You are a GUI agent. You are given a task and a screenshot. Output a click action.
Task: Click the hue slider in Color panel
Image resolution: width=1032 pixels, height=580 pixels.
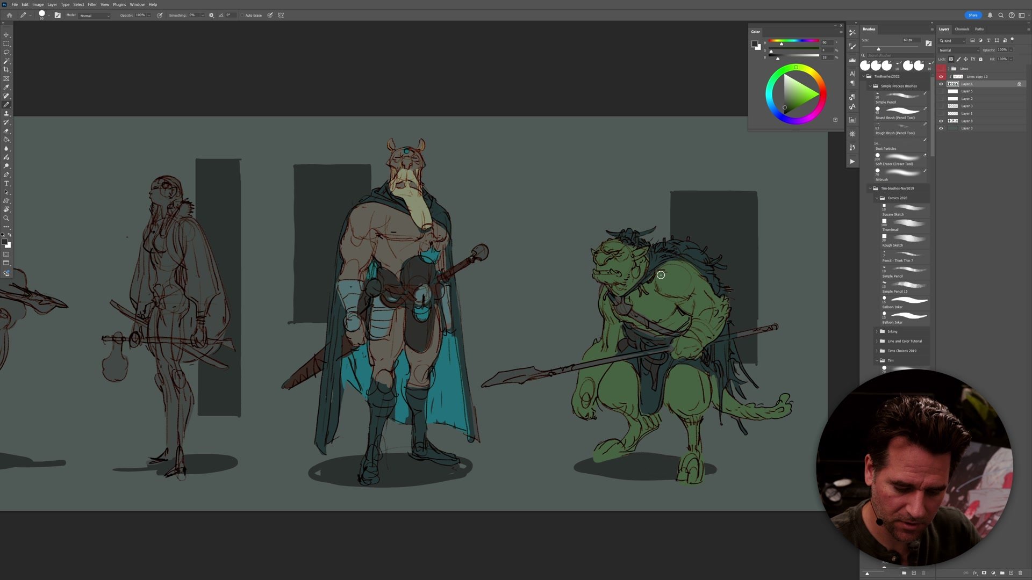pos(793,41)
